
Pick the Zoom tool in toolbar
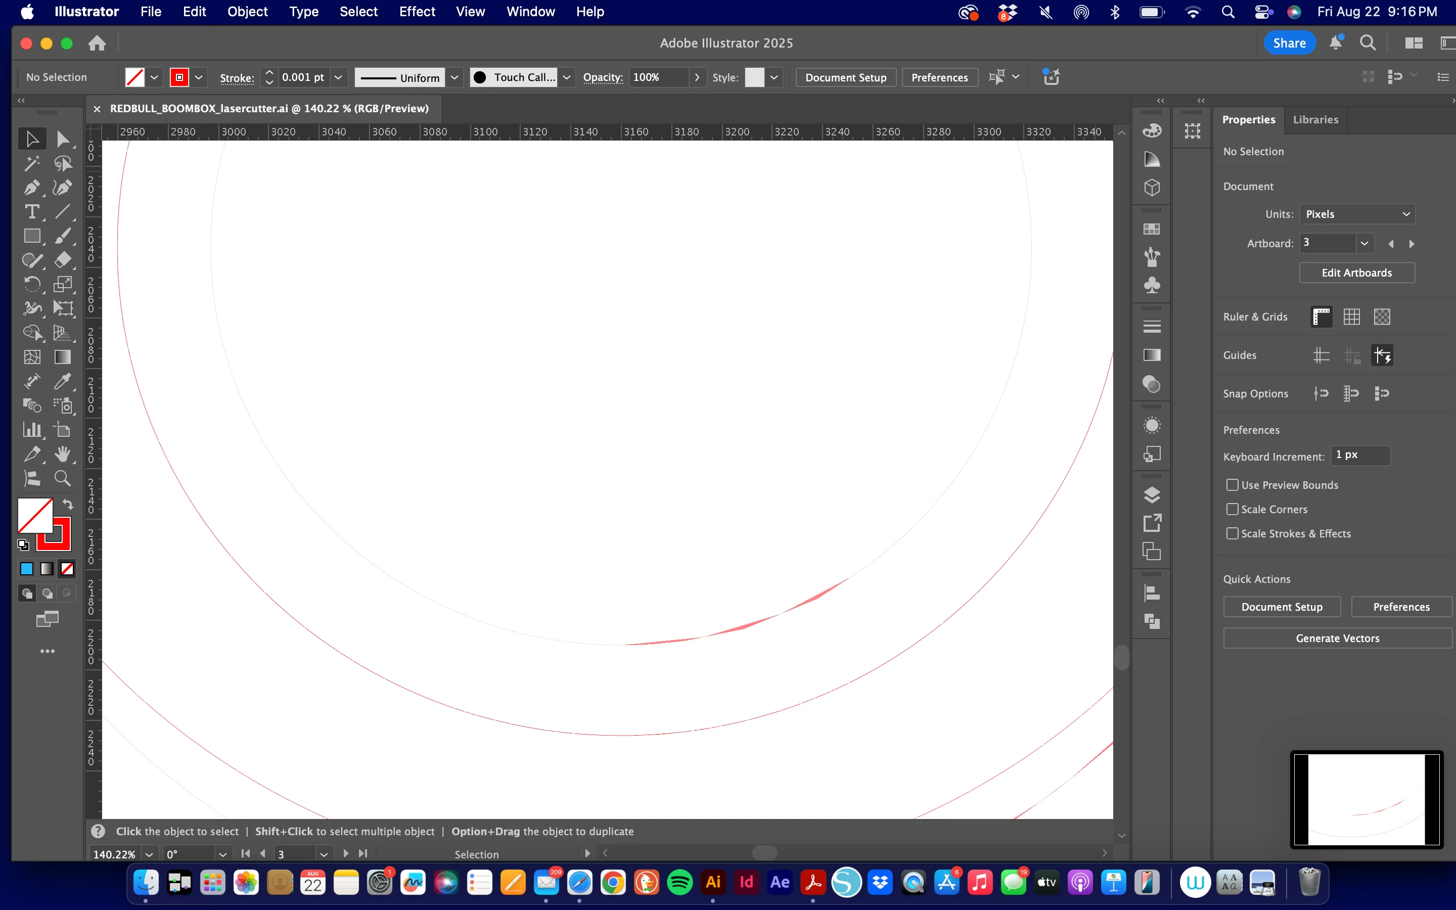(63, 478)
